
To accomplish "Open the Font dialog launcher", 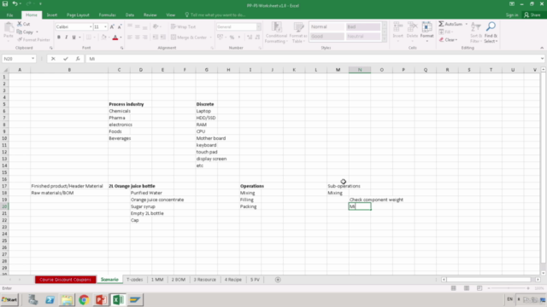I will [x=121, y=48].
